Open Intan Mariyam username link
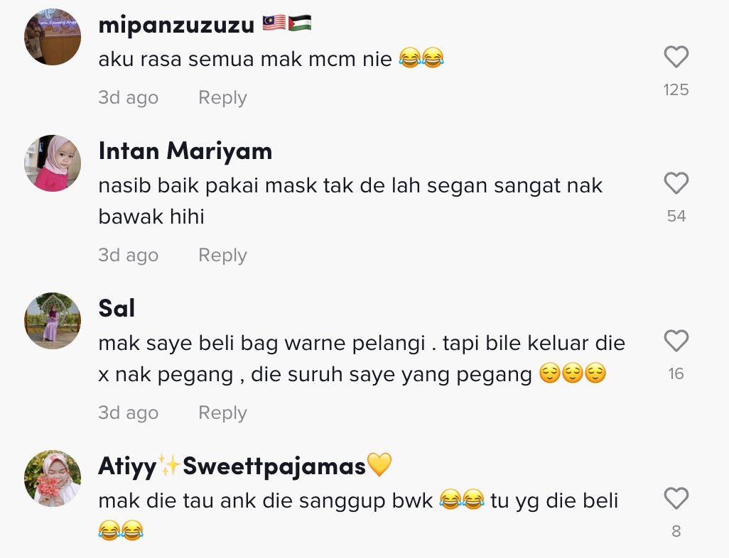The width and height of the screenshot is (729, 558). click(185, 151)
